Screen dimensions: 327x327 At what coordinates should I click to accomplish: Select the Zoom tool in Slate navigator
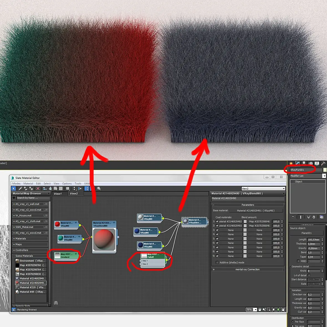point(264,310)
